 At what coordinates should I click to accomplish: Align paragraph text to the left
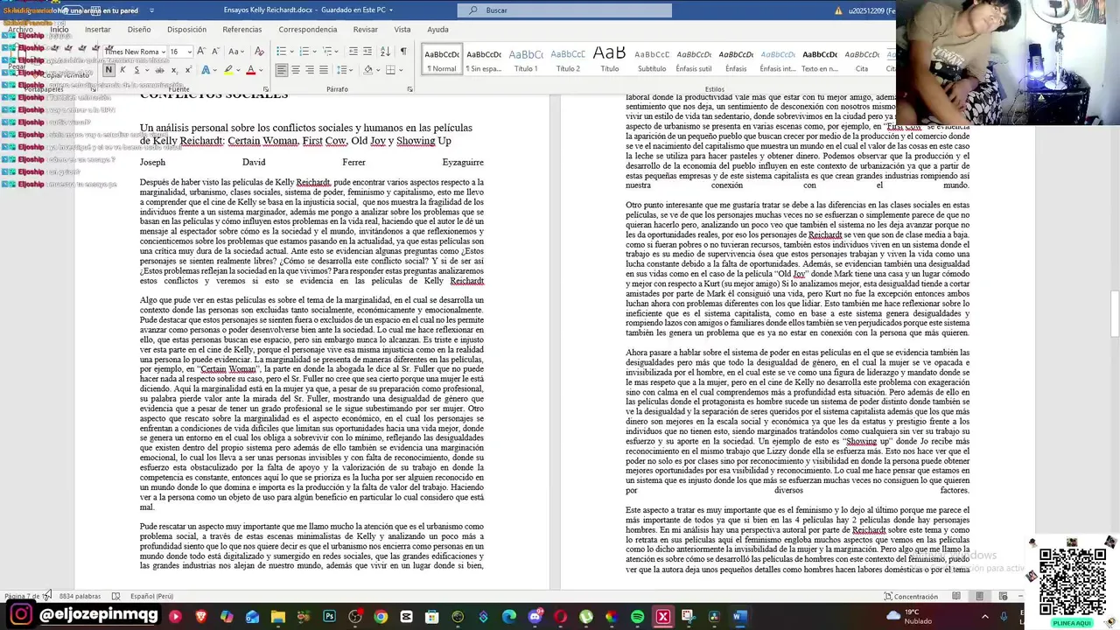point(282,70)
